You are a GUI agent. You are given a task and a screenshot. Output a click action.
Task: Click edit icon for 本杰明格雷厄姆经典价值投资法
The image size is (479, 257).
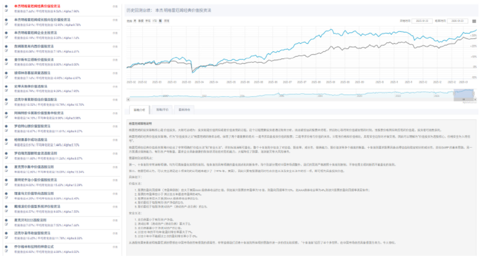tap(6, 11)
